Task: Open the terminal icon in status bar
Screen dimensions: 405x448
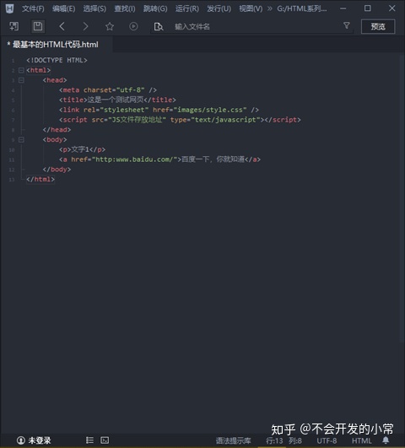Action: pyautogui.click(x=105, y=440)
